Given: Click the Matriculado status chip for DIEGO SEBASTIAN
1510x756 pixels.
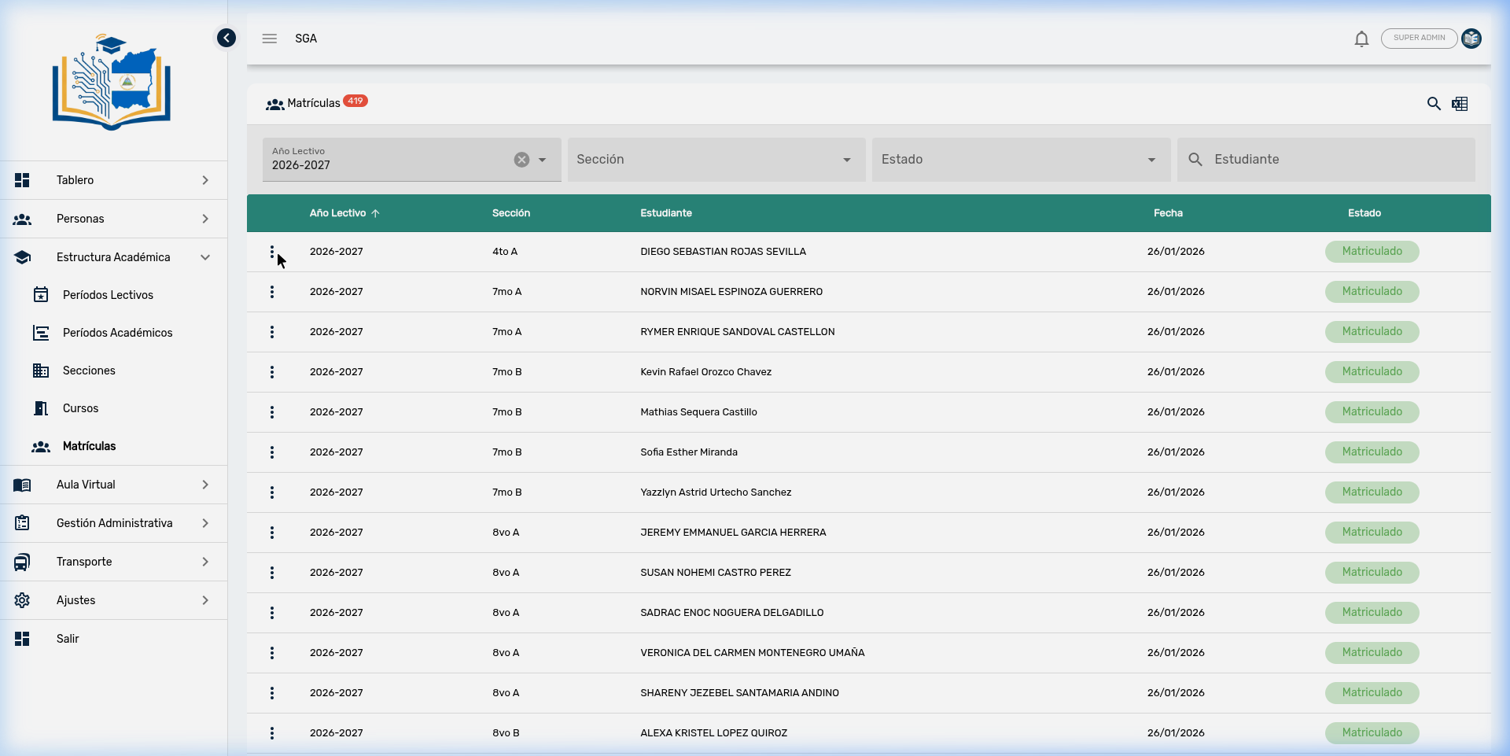Looking at the screenshot, I should pos(1372,251).
